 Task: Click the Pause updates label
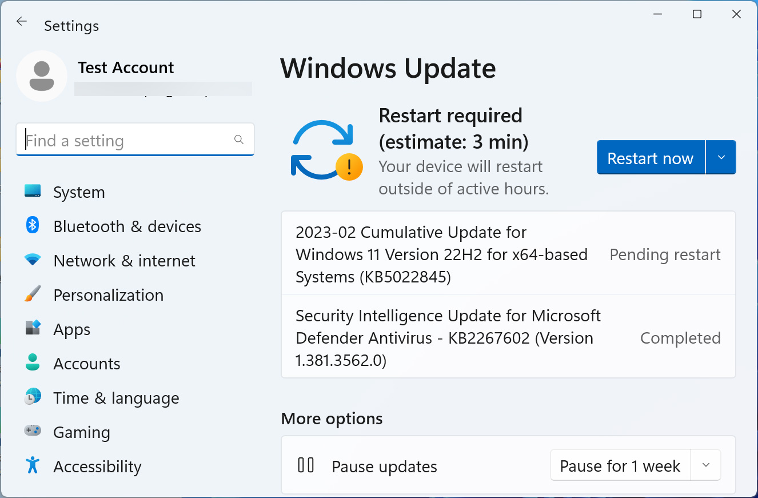pos(384,467)
